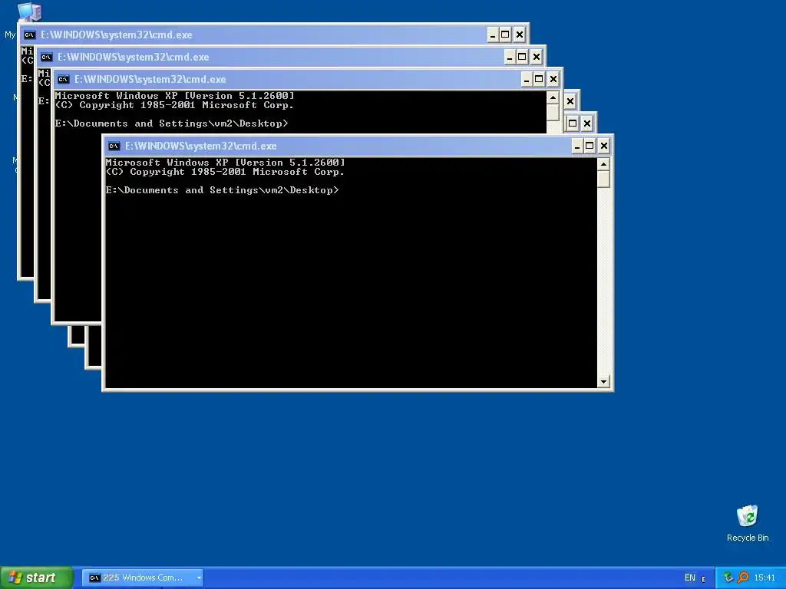This screenshot has height=589, width=786.
Task: Maximize the second-from-back cmd window
Action: point(522,57)
